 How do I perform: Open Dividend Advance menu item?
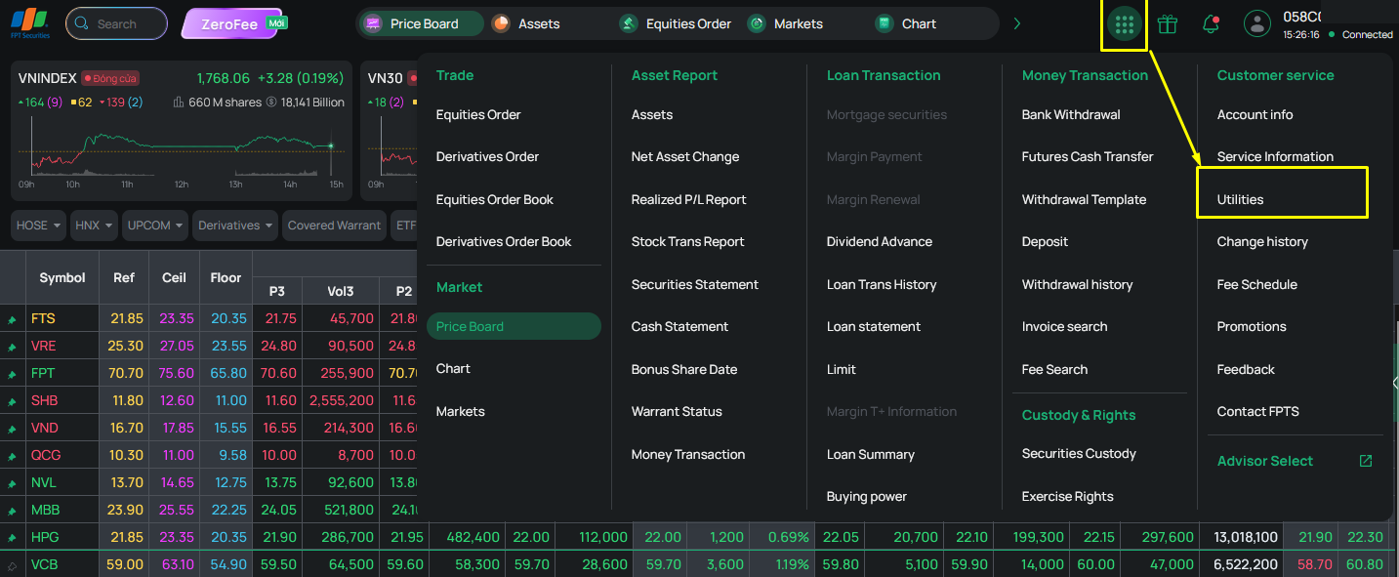click(879, 241)
